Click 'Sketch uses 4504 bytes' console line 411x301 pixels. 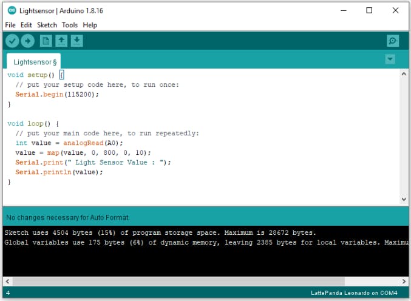click(160, 232)
